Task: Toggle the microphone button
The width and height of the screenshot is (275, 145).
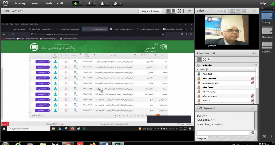Action: (x=89, y=3)
